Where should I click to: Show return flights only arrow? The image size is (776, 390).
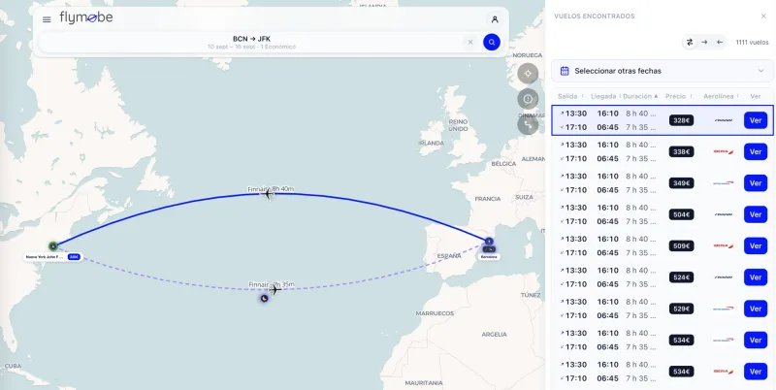(x=720, y=42)
